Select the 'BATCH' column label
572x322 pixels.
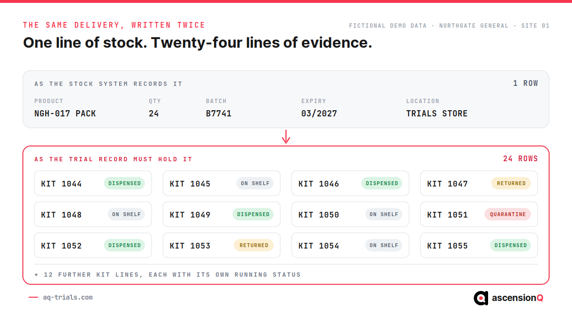point(216,101)
